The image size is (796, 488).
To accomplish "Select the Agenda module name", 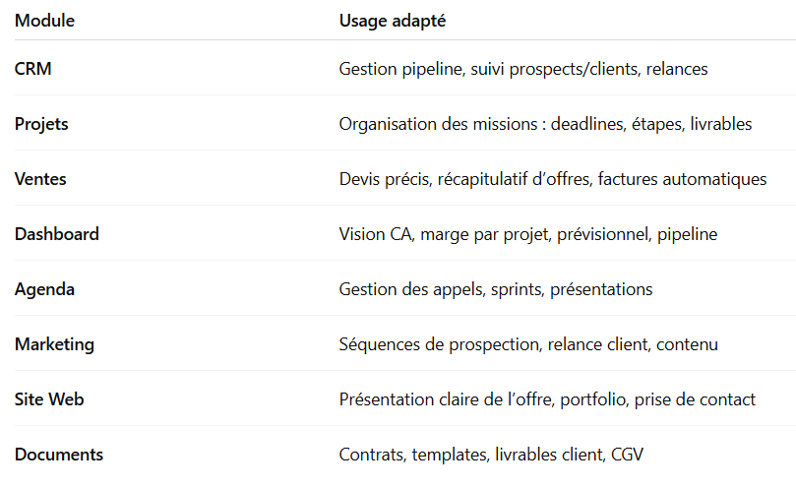I will coord(44,289).
